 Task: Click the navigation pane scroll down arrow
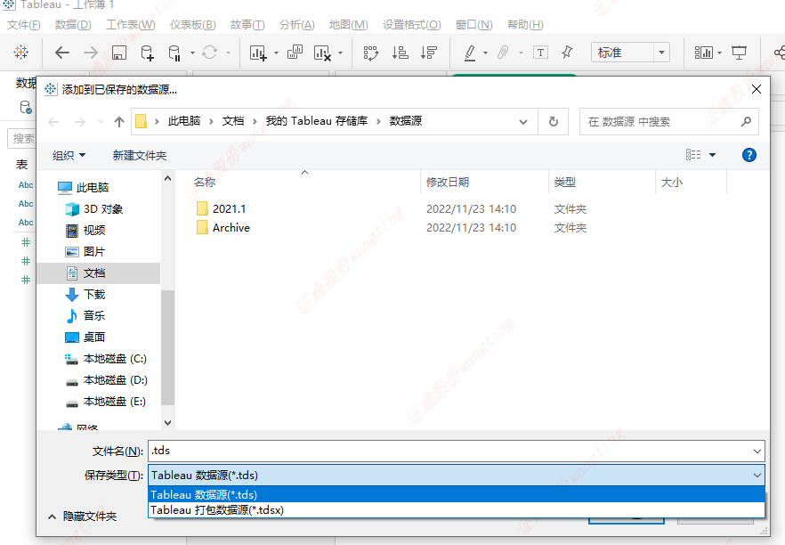[x=167, y=423]
